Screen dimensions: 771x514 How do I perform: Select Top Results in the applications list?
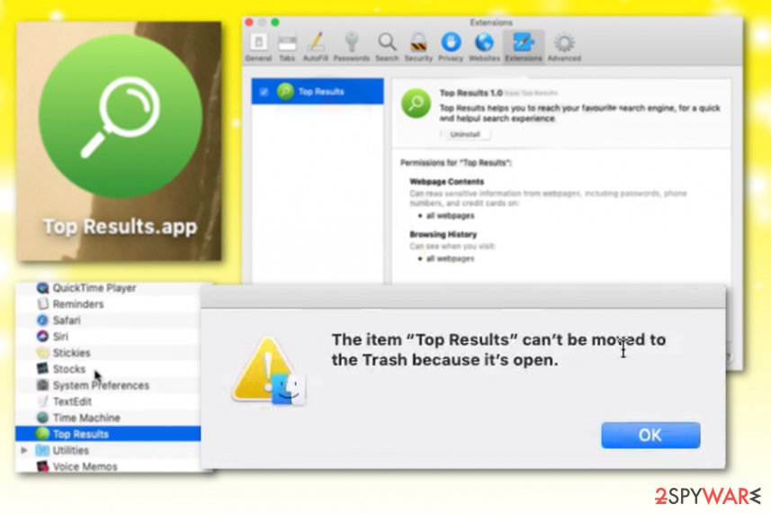click(x=108, y=434)
